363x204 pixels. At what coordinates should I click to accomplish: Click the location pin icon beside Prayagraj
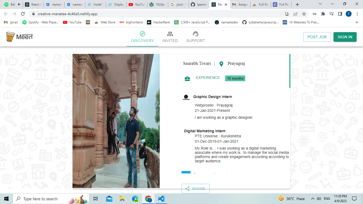221,64
